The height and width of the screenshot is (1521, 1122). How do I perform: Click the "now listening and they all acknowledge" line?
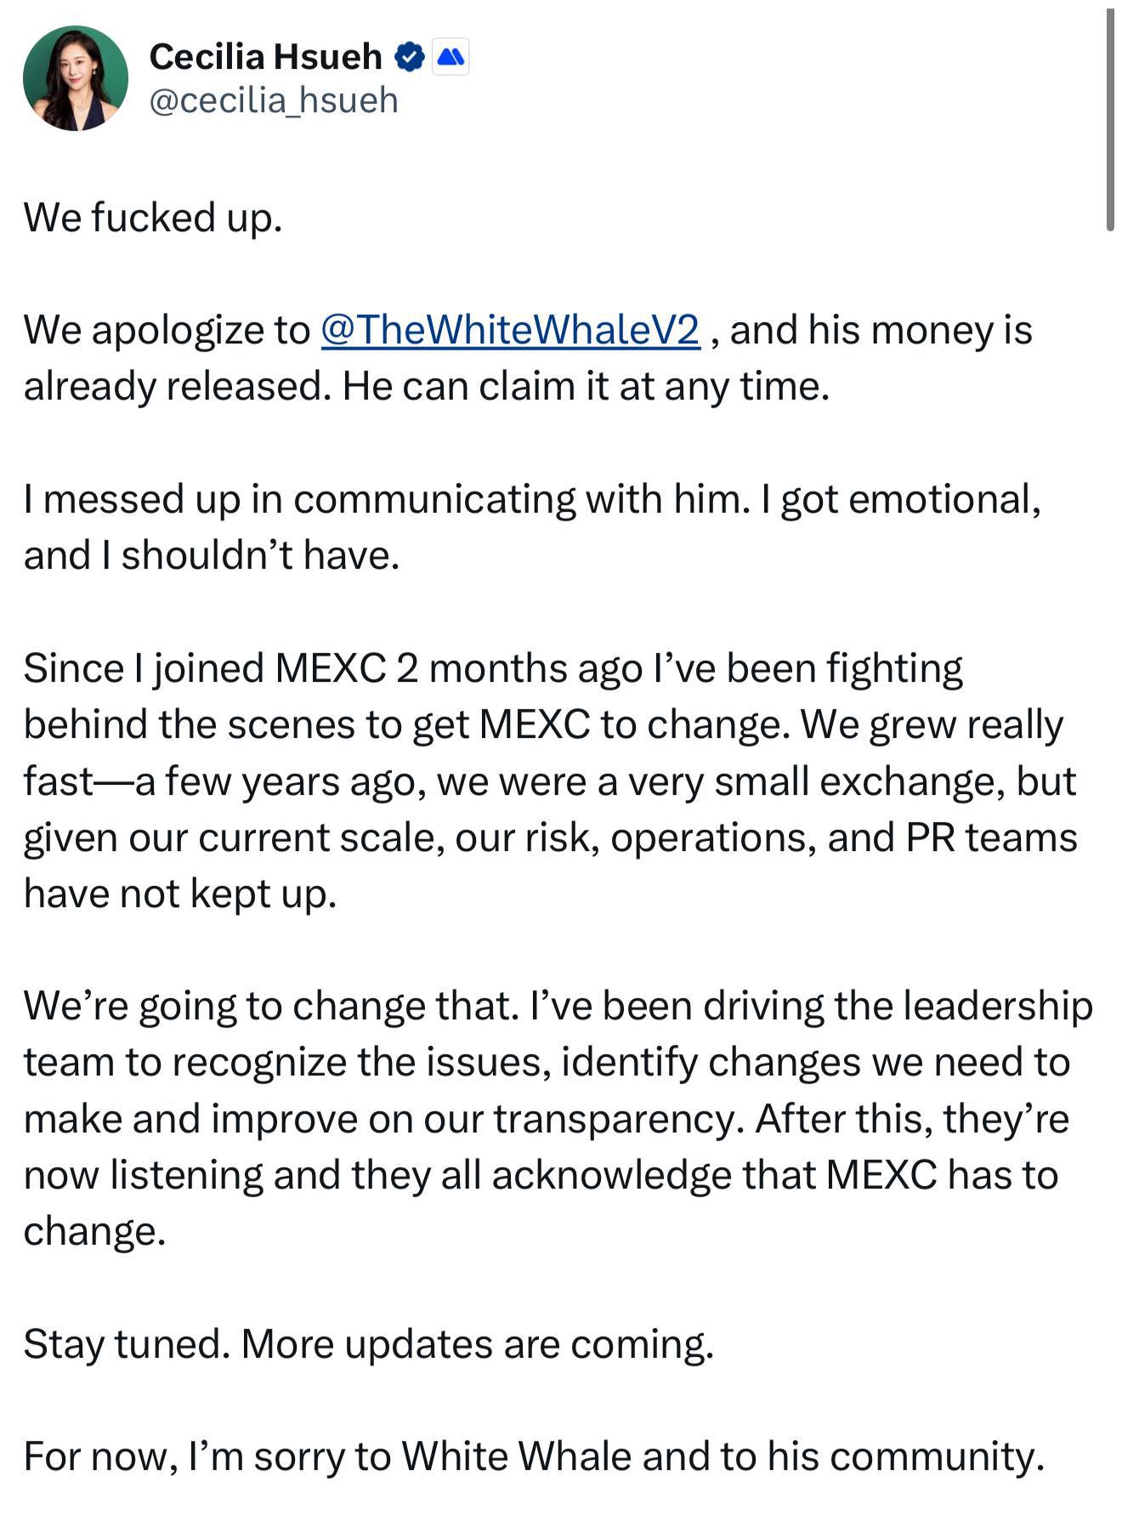(x=541, y=1175)
